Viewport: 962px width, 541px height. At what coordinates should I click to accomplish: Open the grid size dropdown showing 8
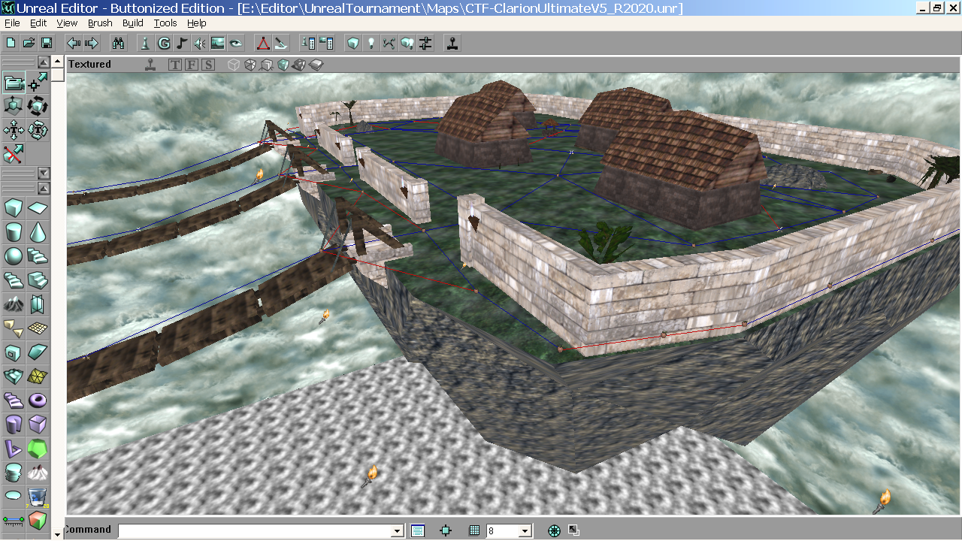[x=525, y=531]
